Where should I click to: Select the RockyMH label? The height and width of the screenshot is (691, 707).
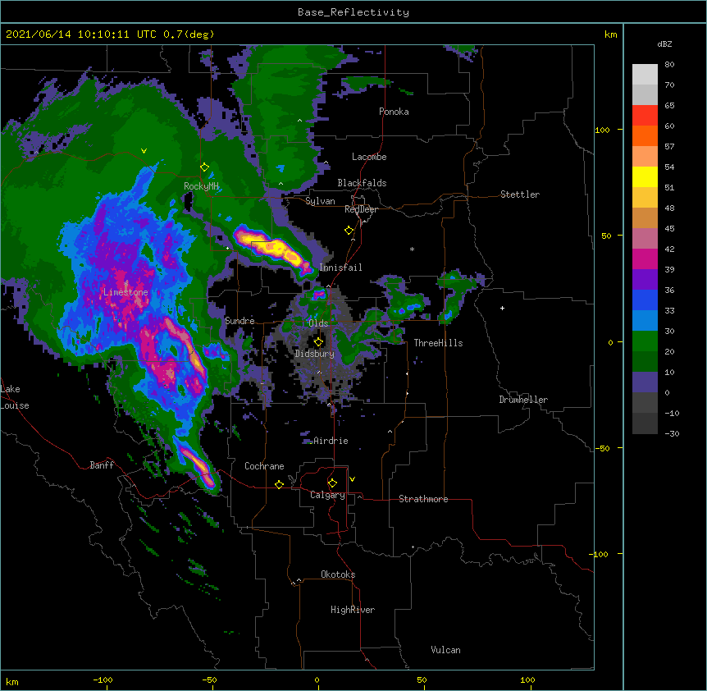pos(201,186)
